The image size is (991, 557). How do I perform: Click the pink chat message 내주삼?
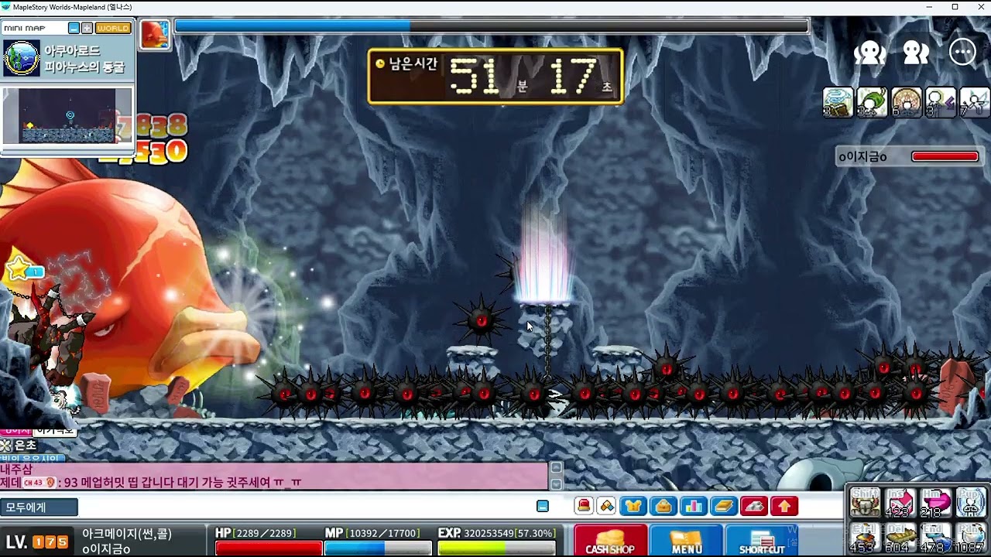pyautogui.click(x=16, y=470)
